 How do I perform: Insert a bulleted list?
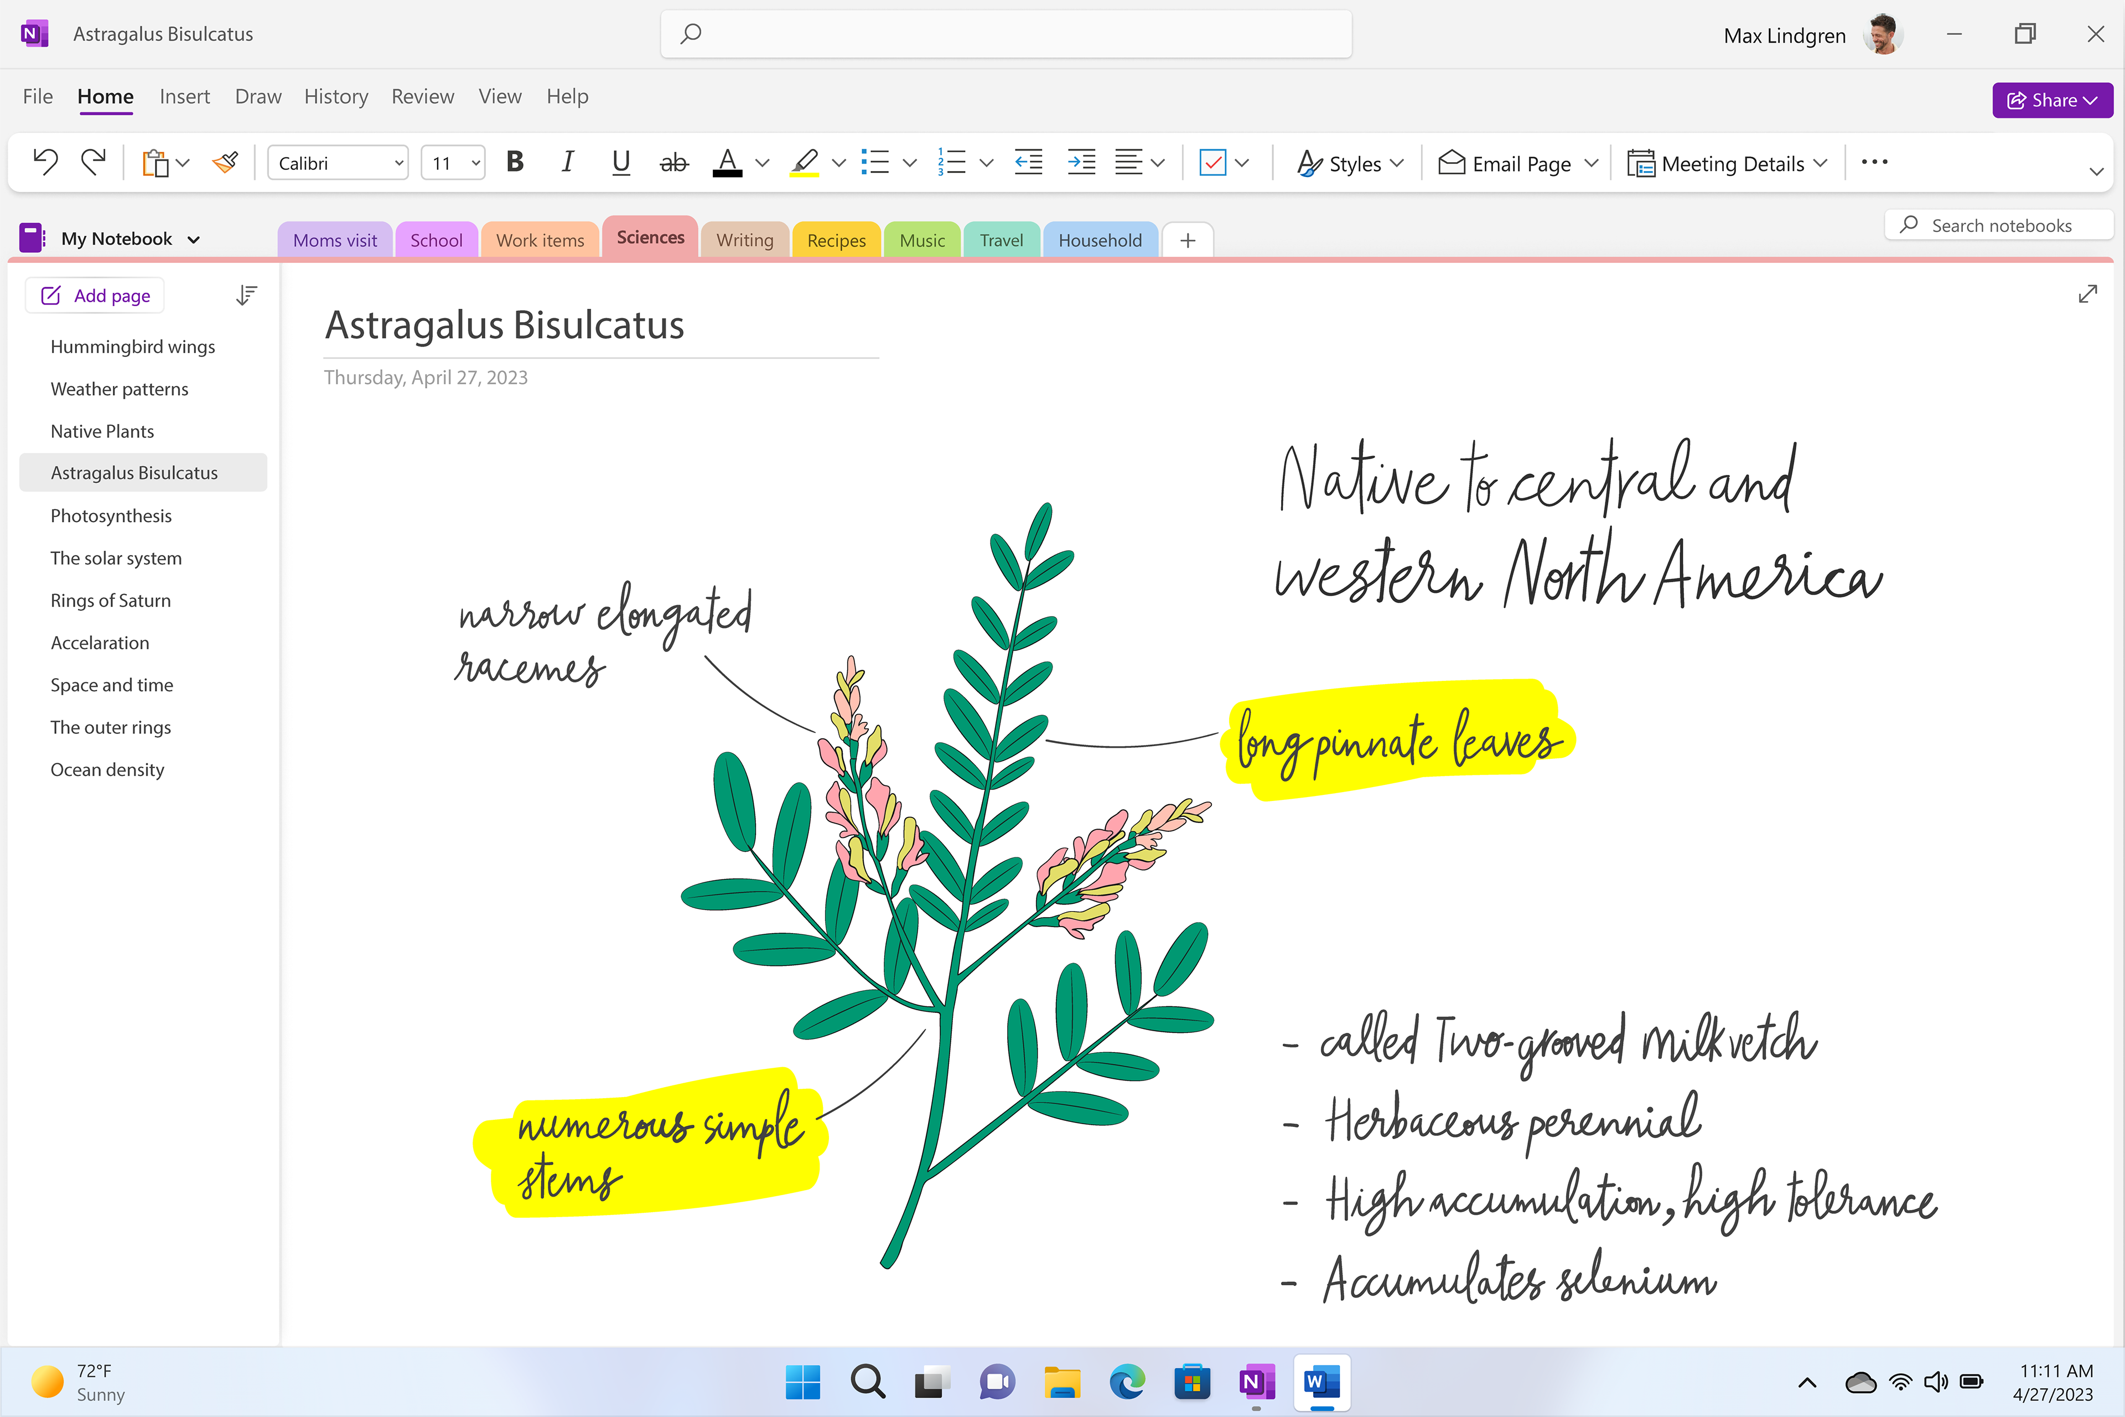coord(875,163)
